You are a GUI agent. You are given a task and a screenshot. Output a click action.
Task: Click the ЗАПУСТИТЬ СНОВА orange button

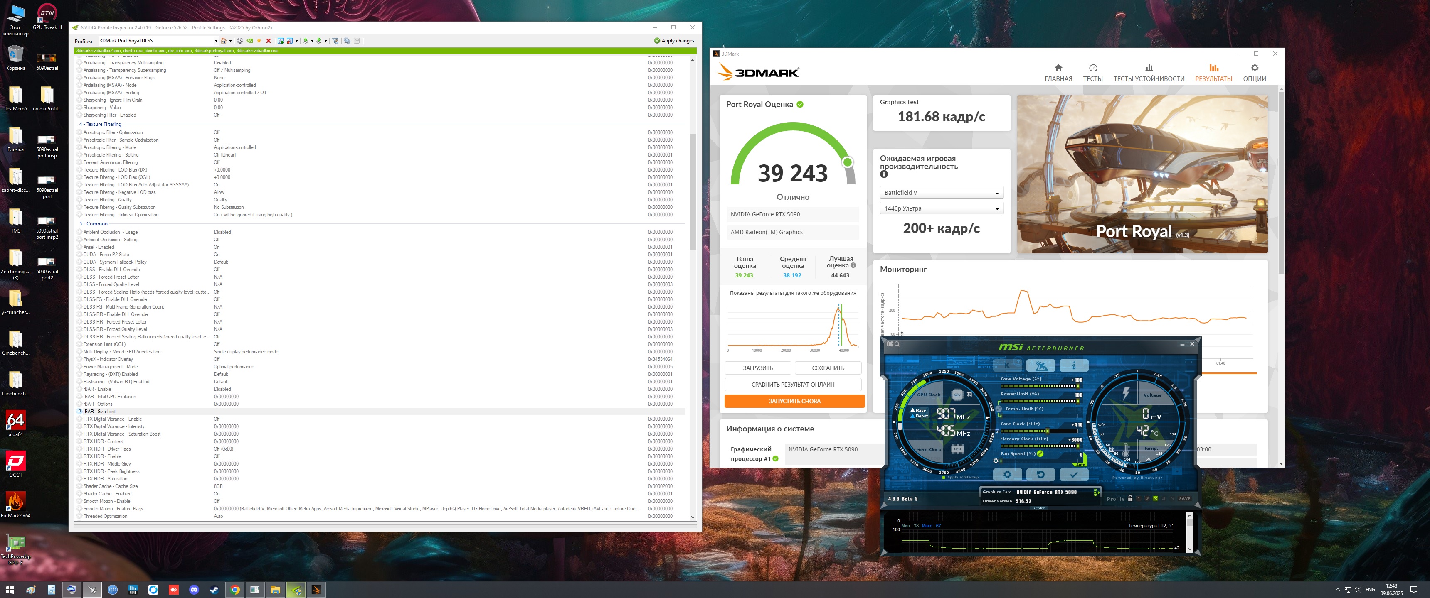(x=794, y=401)
